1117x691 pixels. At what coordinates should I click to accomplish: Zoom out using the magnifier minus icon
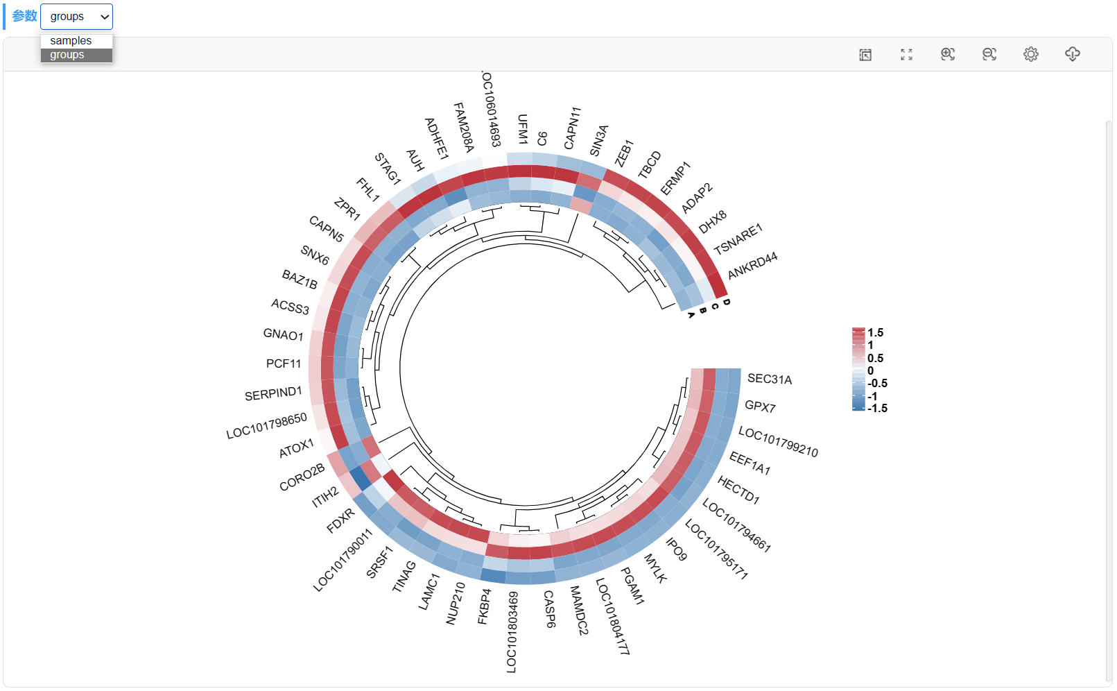tap(989, 54)
